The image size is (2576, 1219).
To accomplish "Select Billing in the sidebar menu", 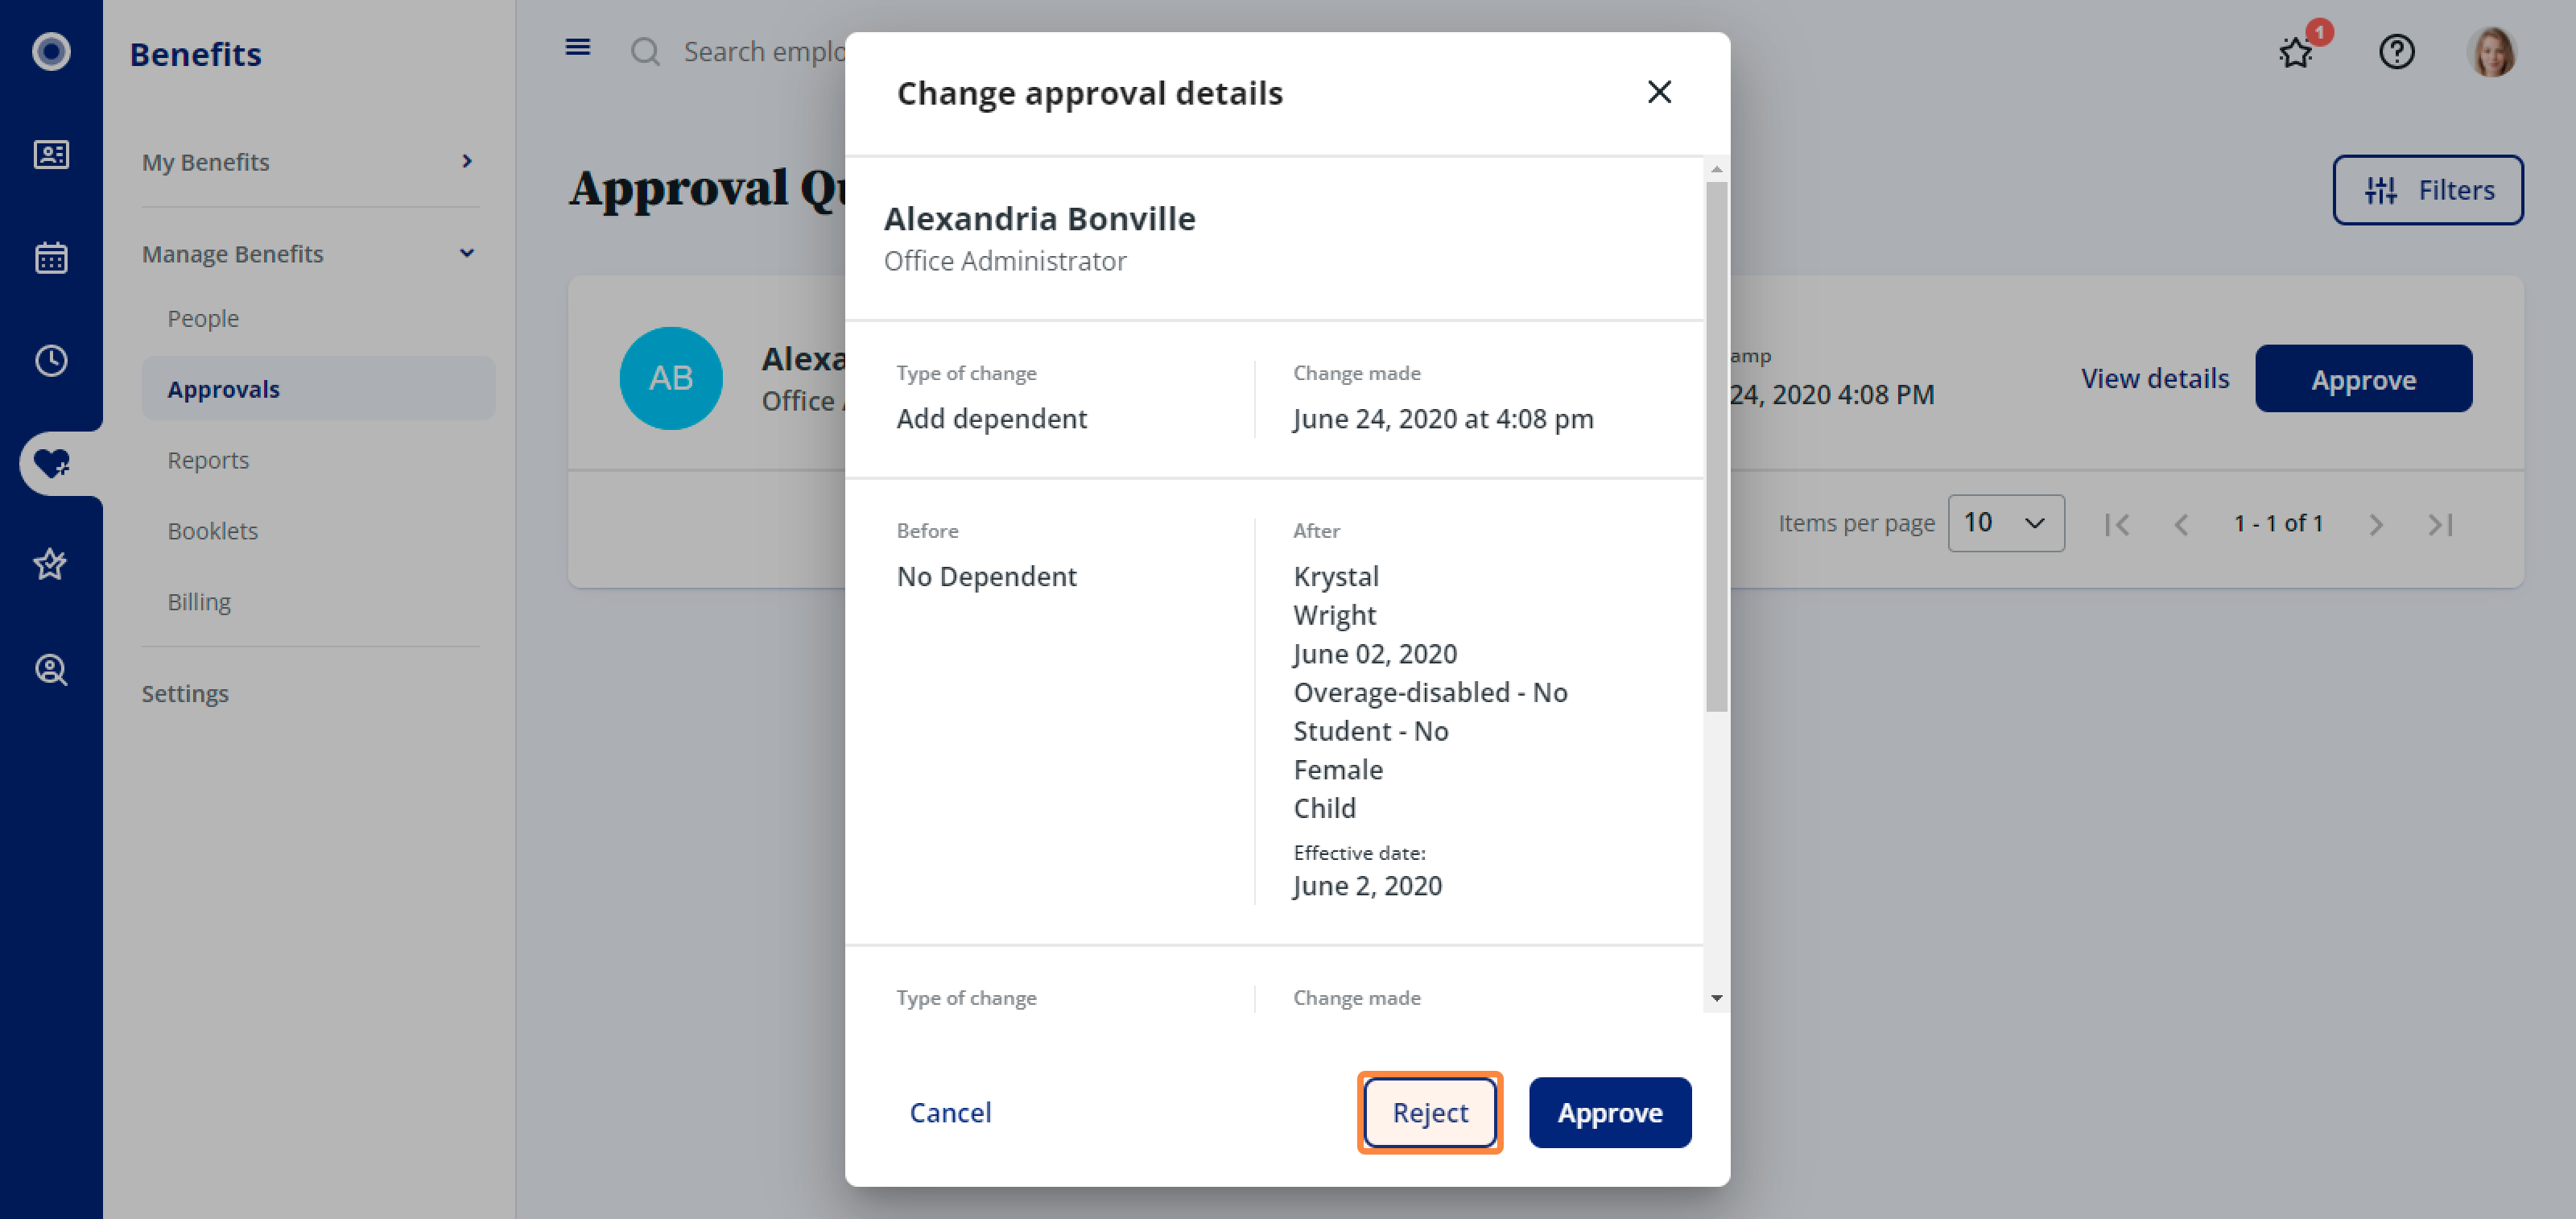I will coord(199,602).
